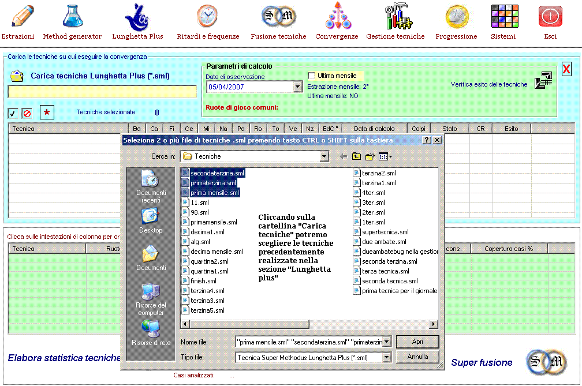This screenshot has height=386, width=582.
Task: Select file finish.sml
Action: pyautogui.click(x=199, y=281)
